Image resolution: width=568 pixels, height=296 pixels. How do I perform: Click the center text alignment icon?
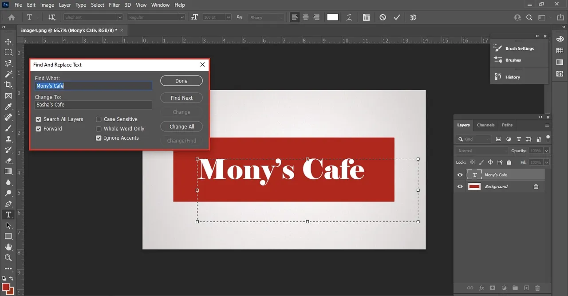[306, 17]
